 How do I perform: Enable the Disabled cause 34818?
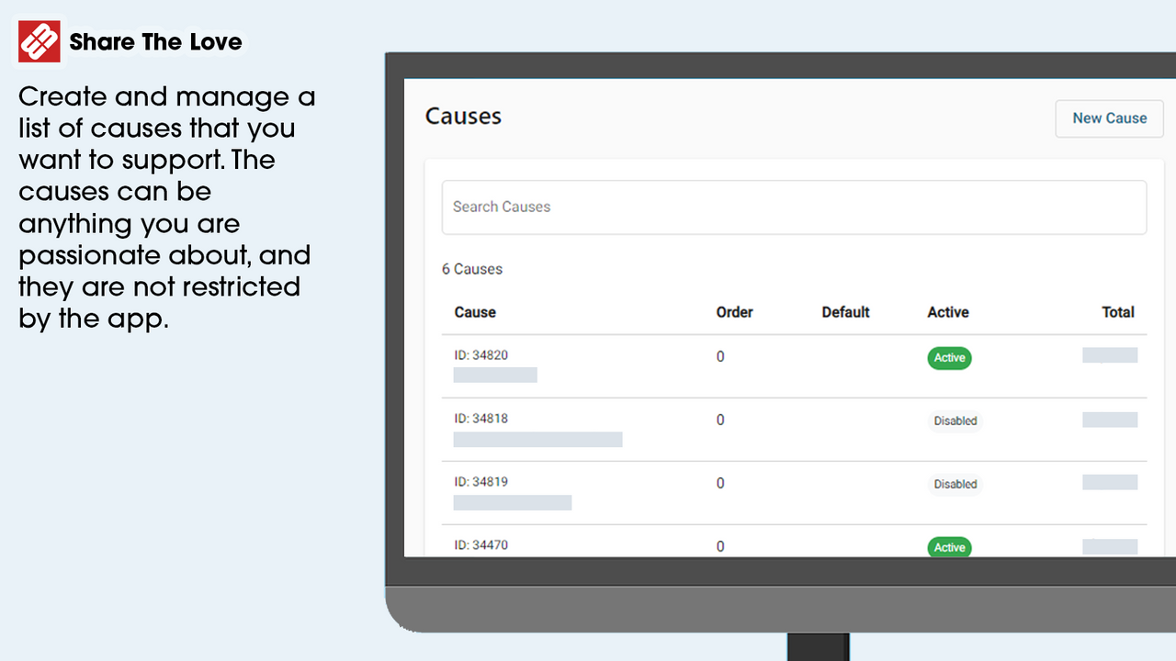[955, 420]
